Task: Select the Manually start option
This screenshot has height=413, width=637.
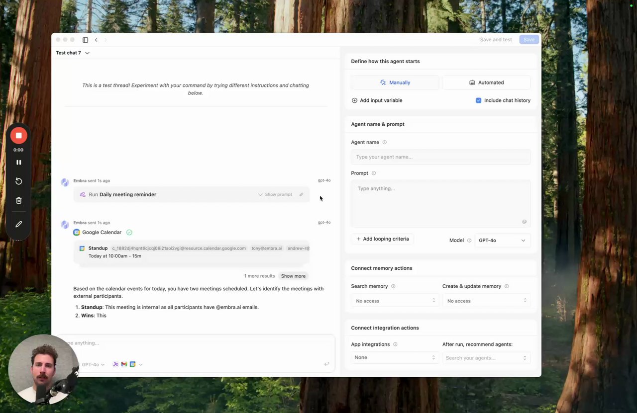Action: (x=395, y=83)
